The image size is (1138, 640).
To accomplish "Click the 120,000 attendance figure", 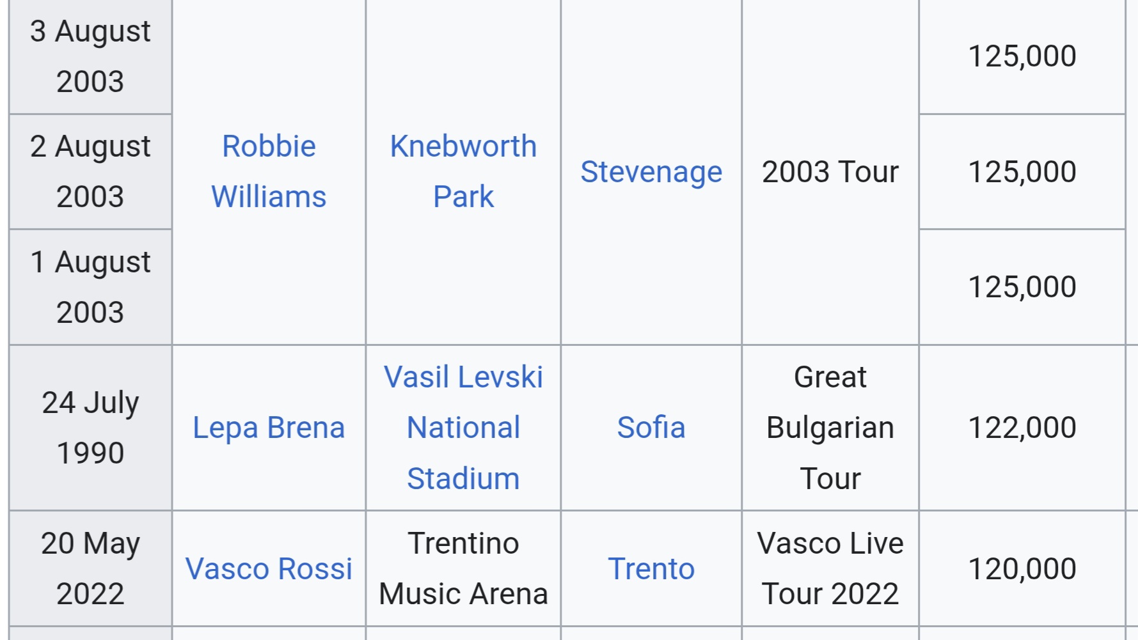I will click(x=1022, y=568).
